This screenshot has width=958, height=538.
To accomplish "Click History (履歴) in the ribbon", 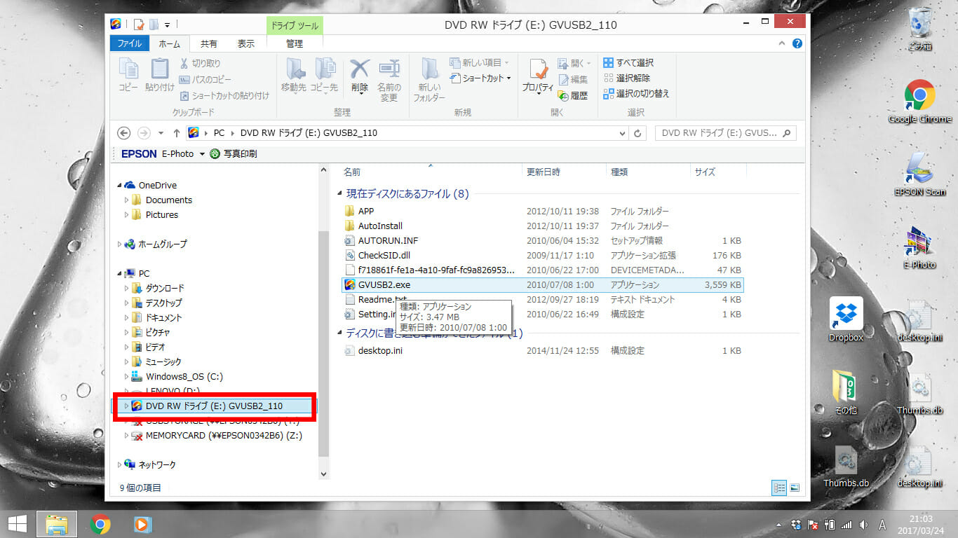I will pyautogui.click(x=573, y=96).
